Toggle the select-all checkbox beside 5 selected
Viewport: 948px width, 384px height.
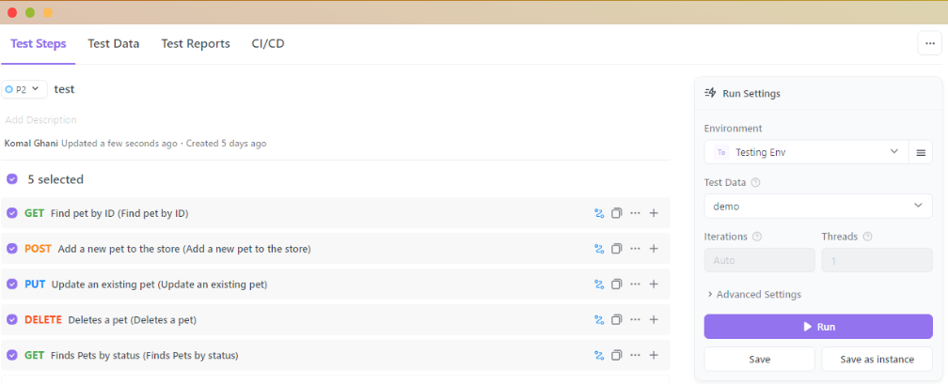click(11, 179)
